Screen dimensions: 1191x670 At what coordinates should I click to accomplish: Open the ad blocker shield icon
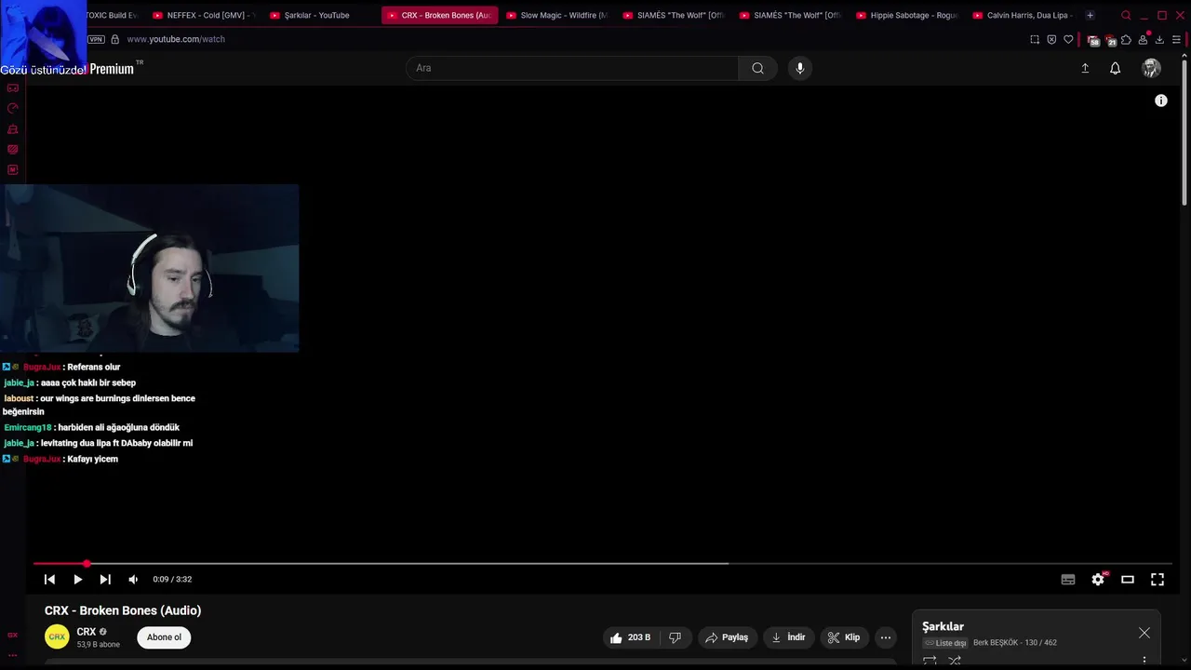(1051, 39)
